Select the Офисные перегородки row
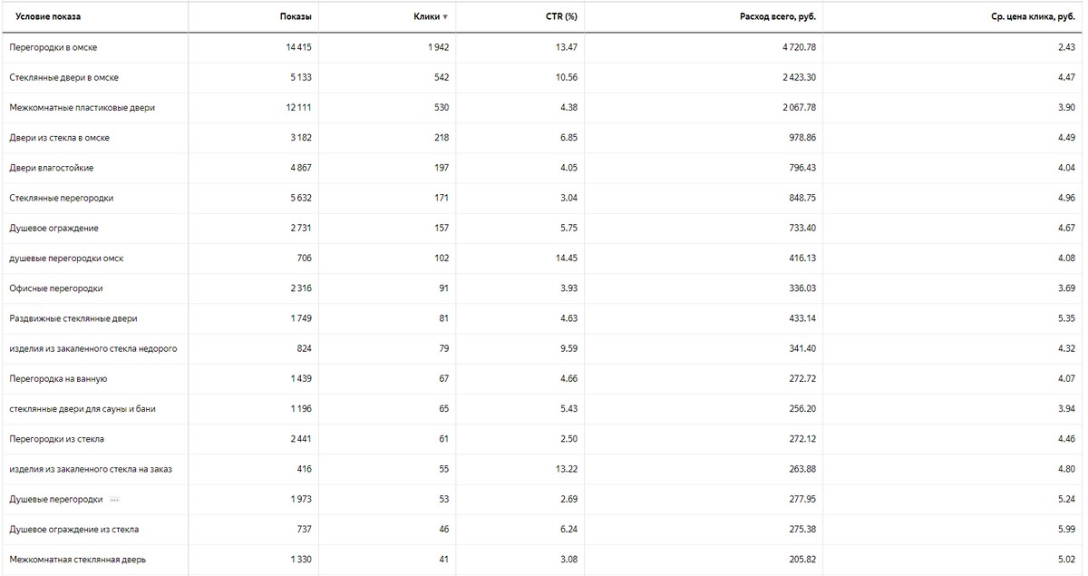The width and height of the screenshot is (1088, 576). point(55,288)
